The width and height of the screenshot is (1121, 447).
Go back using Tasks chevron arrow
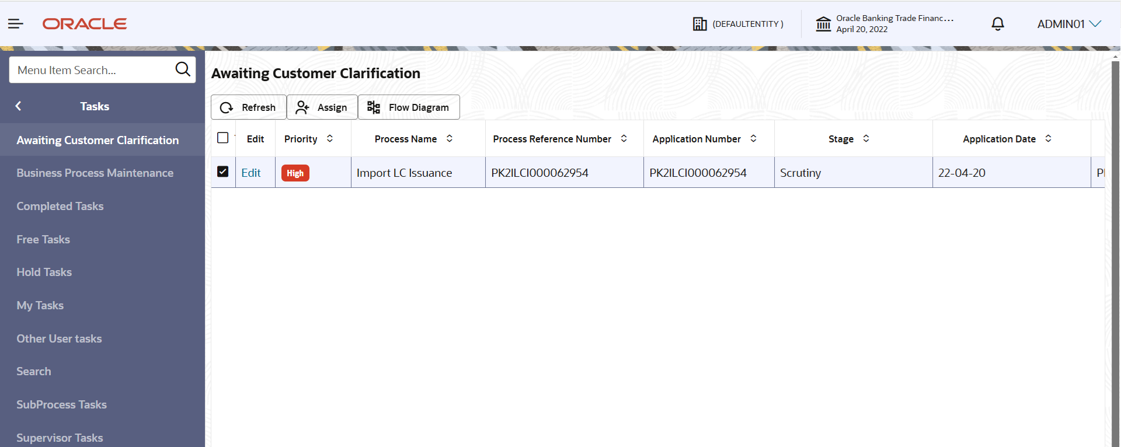pos(19,106)
